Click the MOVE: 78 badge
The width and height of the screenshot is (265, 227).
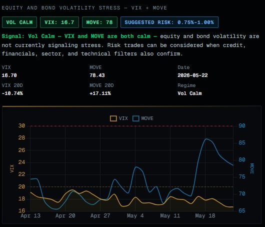pos(99,22)
